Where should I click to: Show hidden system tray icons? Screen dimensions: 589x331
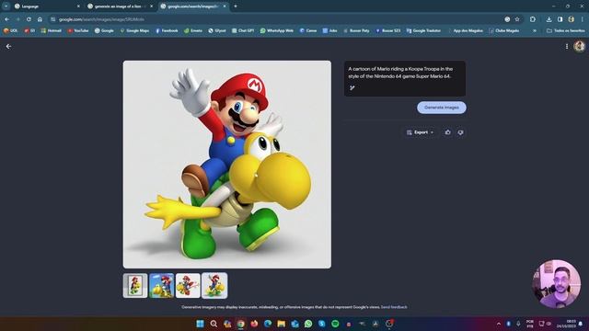point(499,324)
